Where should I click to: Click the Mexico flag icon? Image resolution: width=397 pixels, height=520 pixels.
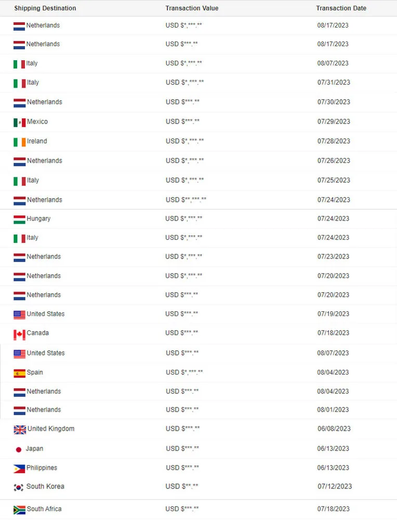pyautogui.click(x=19, y=122)
